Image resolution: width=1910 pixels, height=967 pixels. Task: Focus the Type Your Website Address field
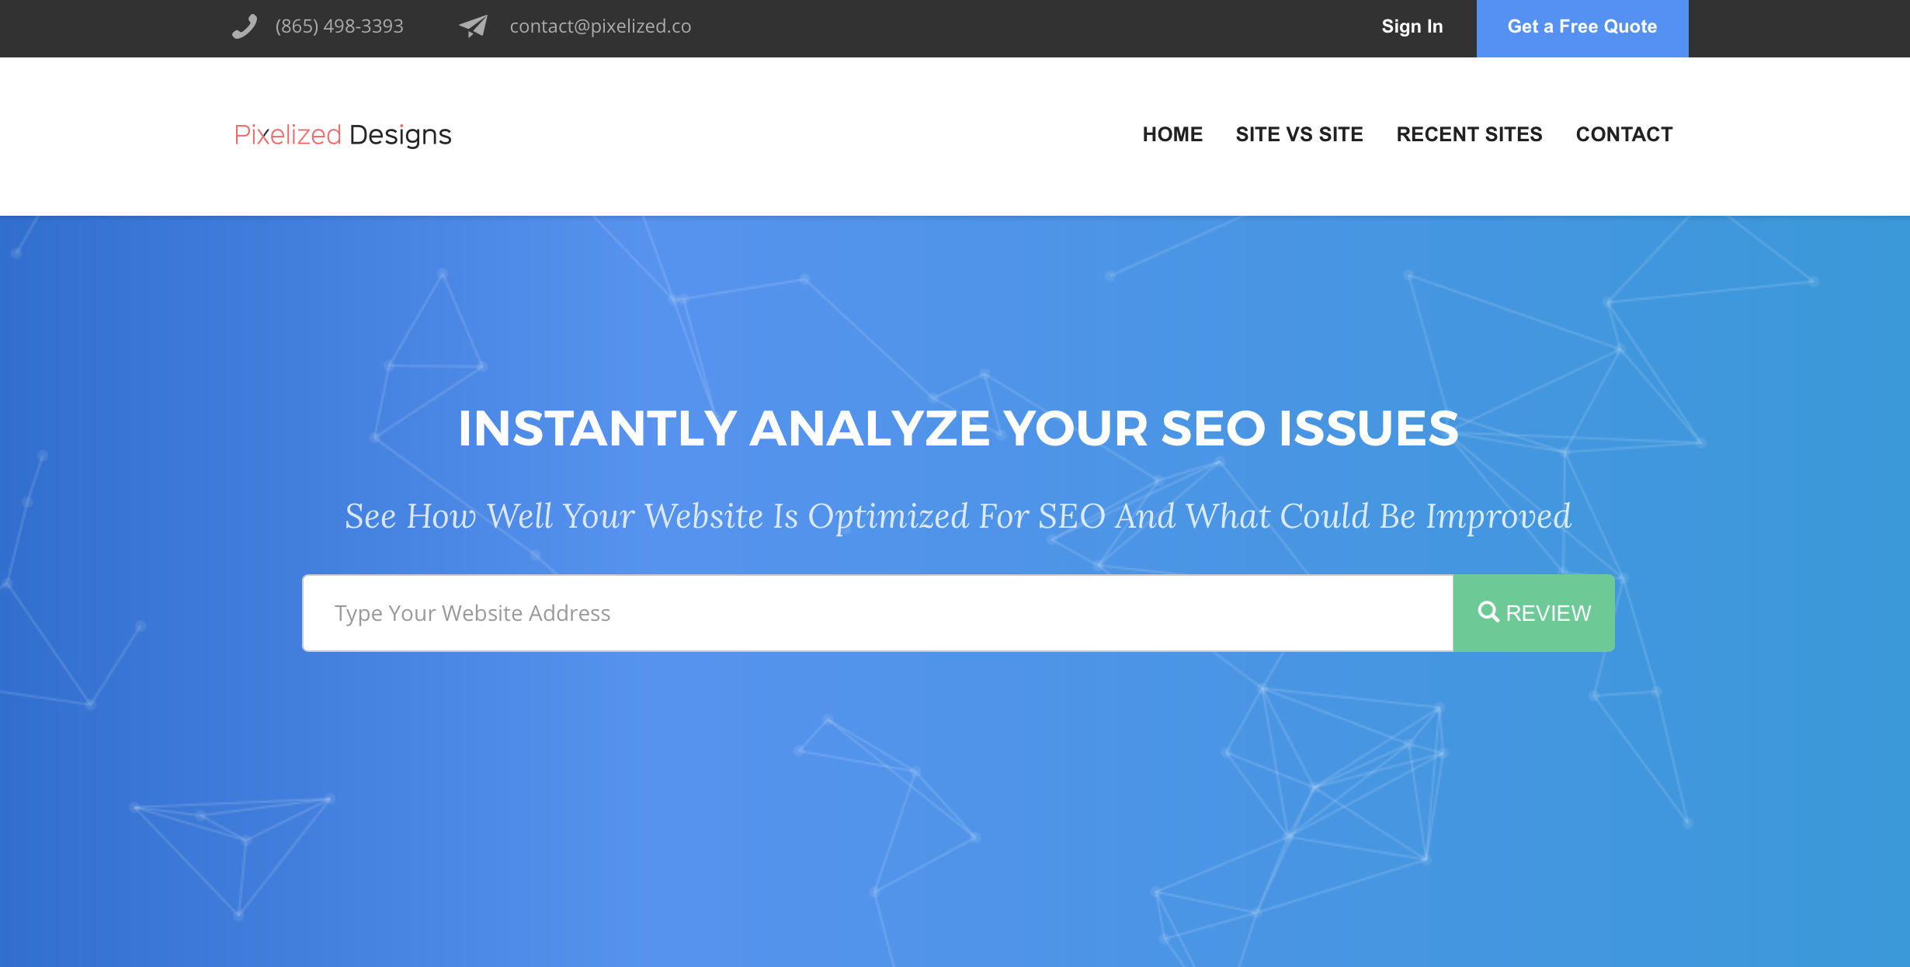pos(877,613)
